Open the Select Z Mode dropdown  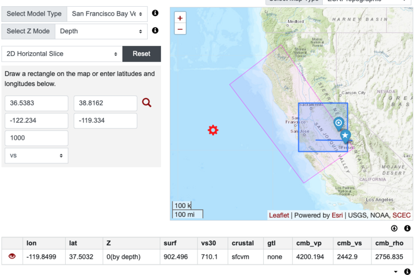click(101, 31)
